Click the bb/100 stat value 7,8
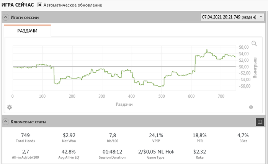This screenshot has height=164, width=268. pyautogui.click(x=113, y=135)
